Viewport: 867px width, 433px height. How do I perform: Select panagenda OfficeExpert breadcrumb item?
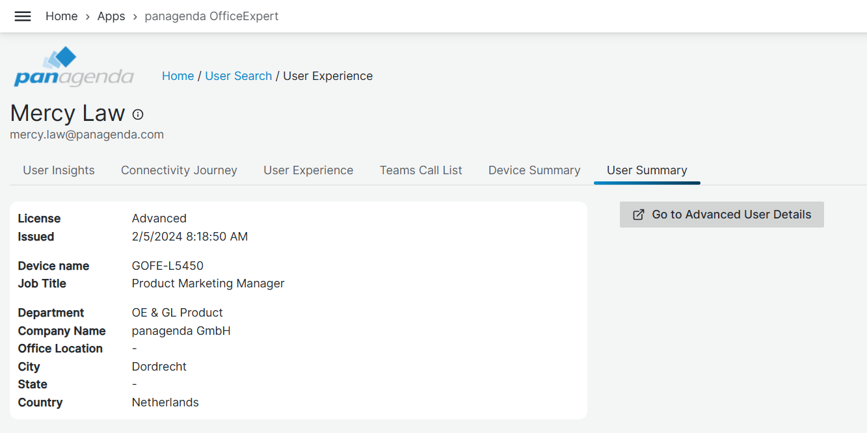click(x=211, y=16)
